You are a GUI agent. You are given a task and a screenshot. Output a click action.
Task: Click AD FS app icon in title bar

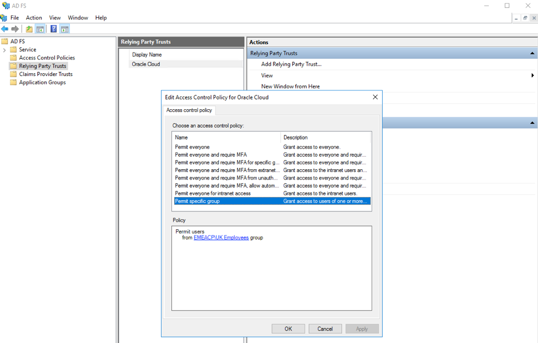[x=6, y=6]
